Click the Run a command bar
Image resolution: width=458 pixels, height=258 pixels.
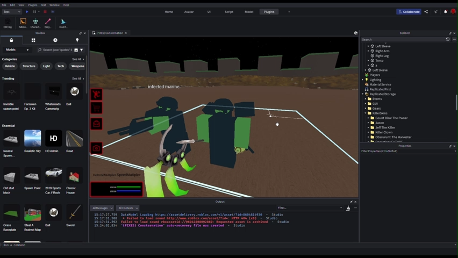[228, 245]
